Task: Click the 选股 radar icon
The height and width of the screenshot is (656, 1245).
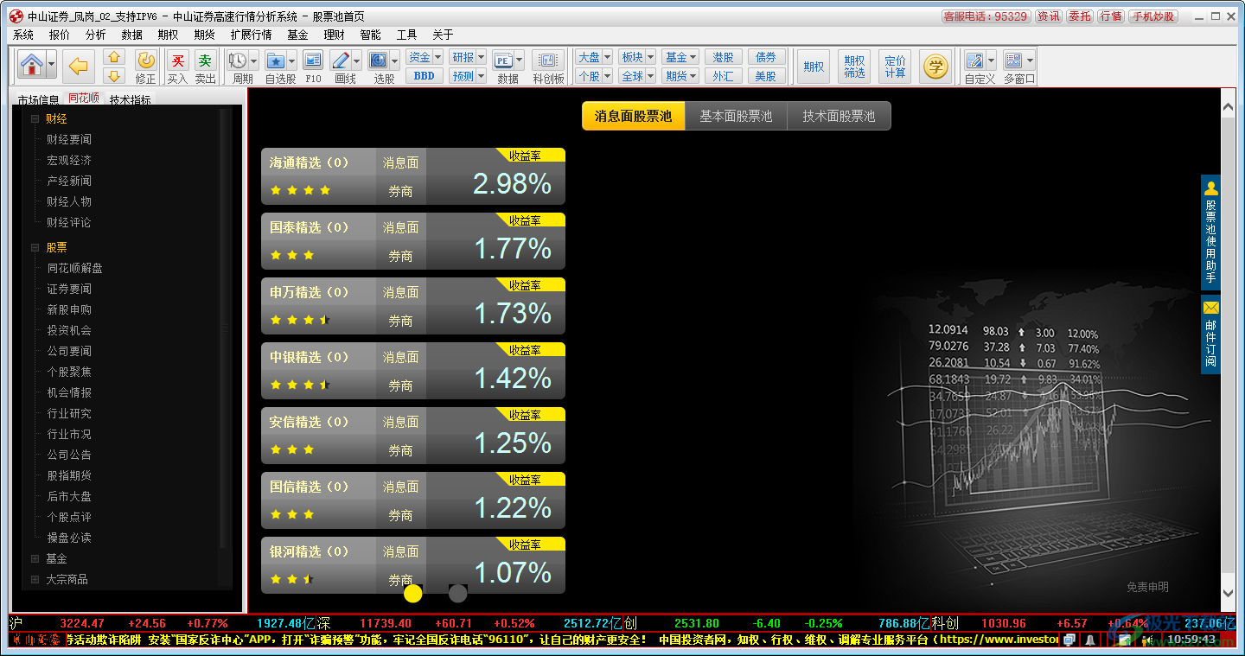Action: 378,61
